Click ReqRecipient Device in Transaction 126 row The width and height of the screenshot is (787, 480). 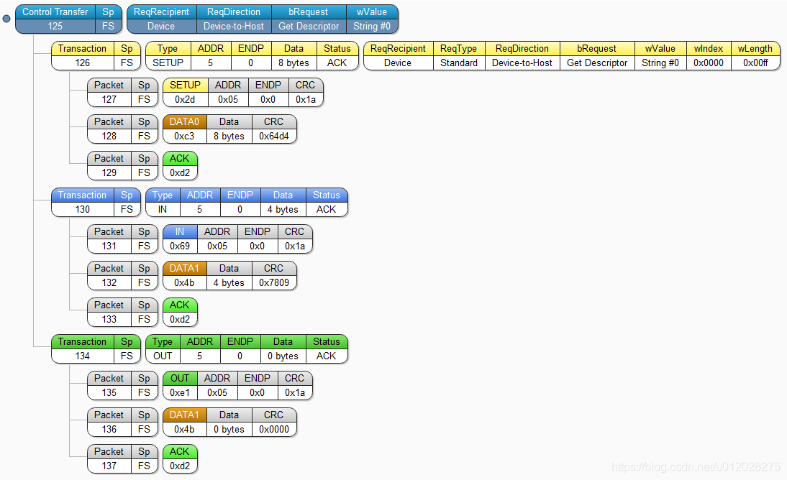point(398,55)
